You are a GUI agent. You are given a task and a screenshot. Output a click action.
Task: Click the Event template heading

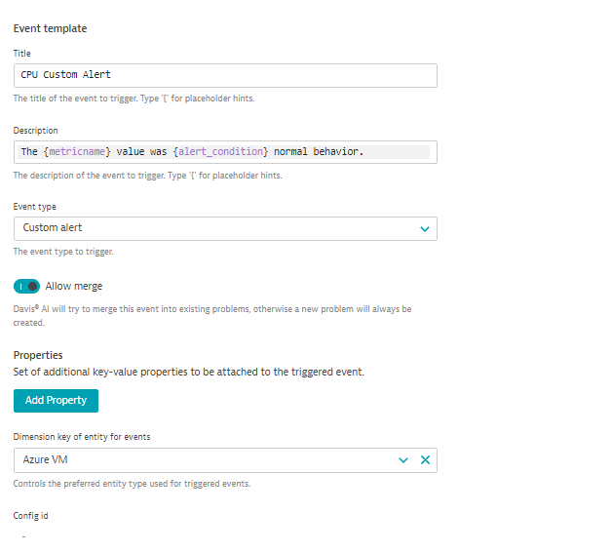pyautogui.click(x=50, y=28)
